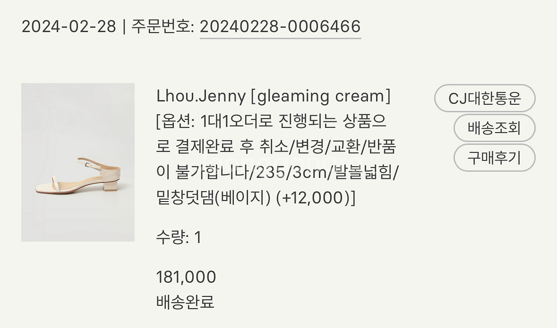Click the order date 2024-02-28

[x=69, y=26]
